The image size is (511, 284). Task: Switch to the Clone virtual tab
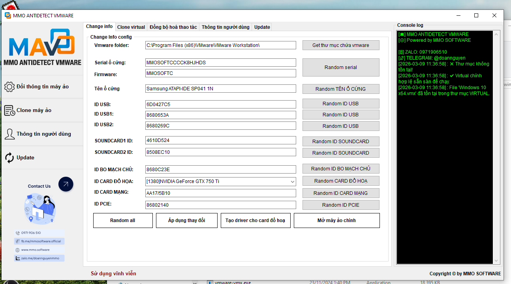(131, 27)
